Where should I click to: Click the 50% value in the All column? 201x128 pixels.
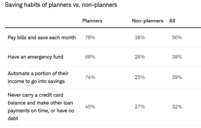tap(177, 38)
